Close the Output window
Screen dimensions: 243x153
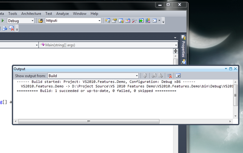[235, 69]
